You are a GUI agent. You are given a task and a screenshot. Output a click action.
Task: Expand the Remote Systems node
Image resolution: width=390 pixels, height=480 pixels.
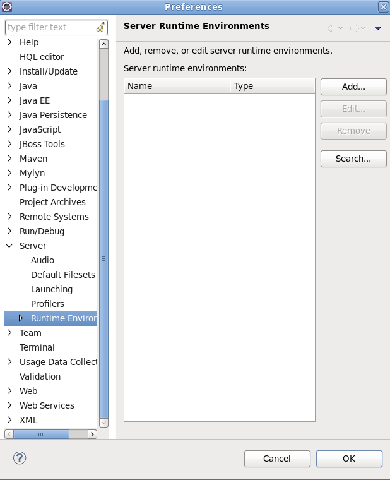point(9,217)
